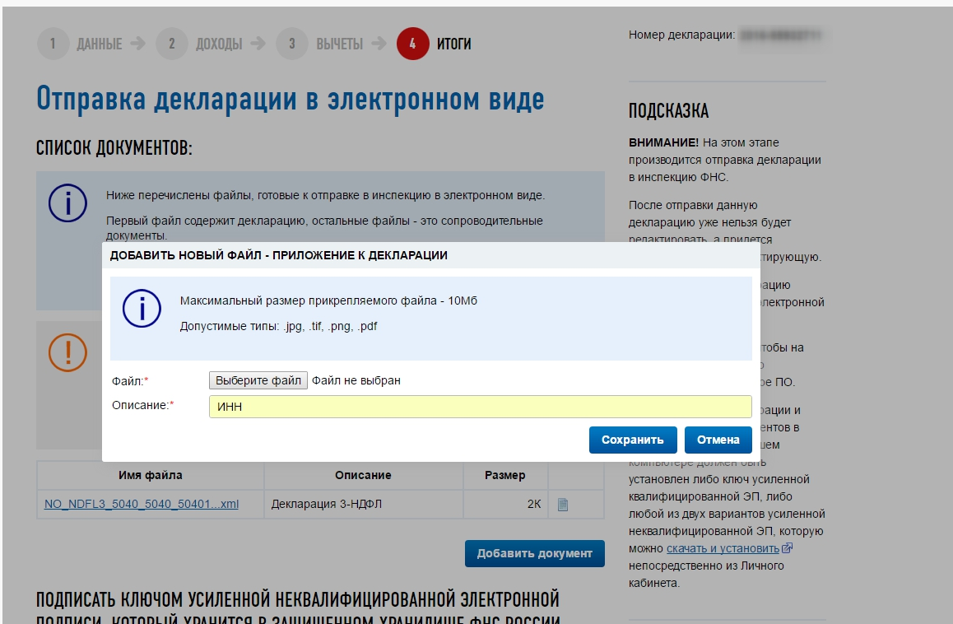Follow the 'скачать и установить' link
Viewport: 953px width, 624px height.
click(723, 548)
